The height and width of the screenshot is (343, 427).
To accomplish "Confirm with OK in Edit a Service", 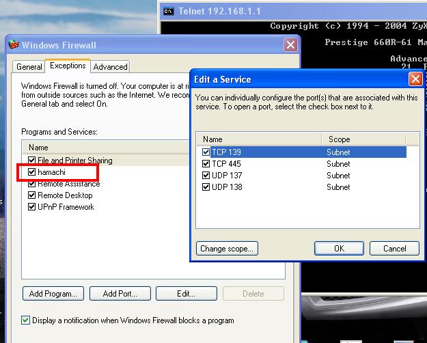I will 339,249.
